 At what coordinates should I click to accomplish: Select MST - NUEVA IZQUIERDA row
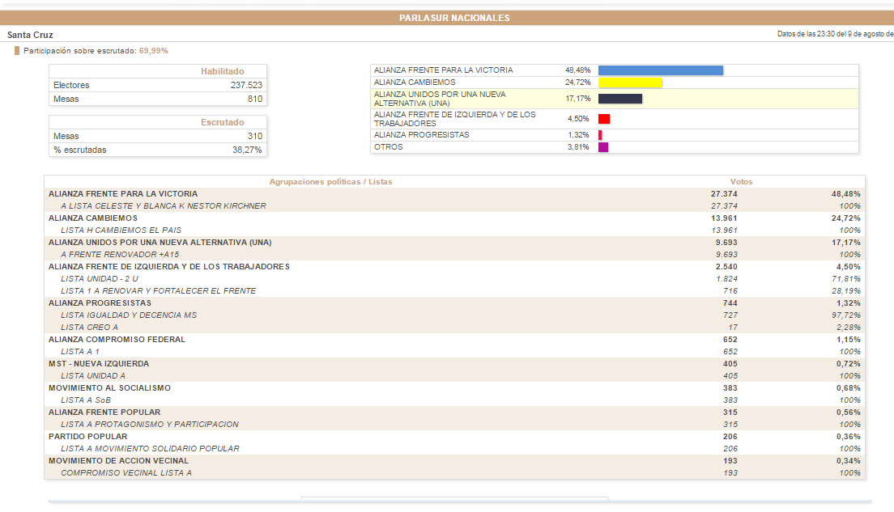pos(454,363)
